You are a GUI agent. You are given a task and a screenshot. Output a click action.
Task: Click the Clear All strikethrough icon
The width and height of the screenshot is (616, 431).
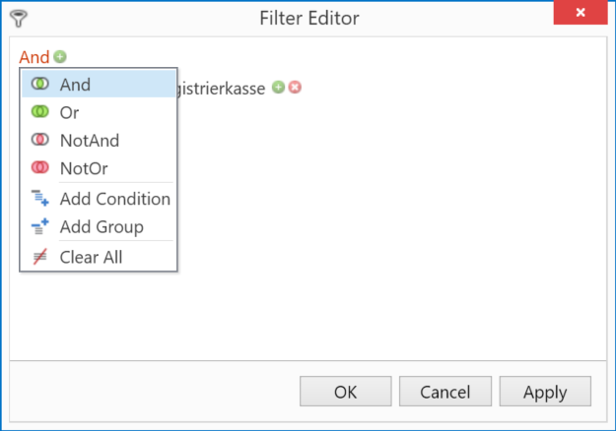[39, 257]
